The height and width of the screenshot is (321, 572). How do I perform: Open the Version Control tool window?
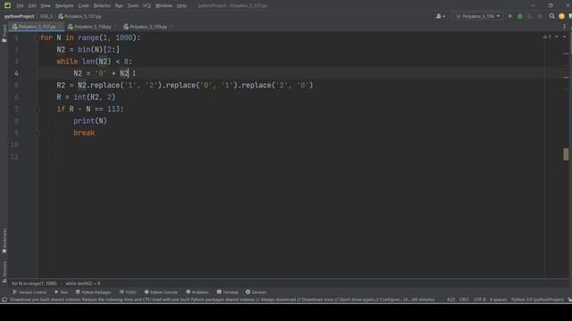tap(29, 292)
